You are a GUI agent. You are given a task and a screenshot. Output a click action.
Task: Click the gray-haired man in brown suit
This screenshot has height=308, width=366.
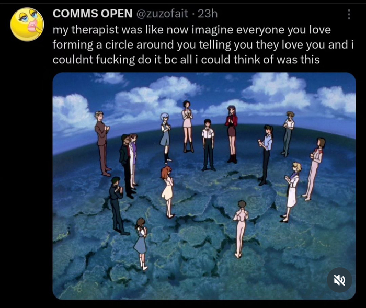pyautogui.click(x=102, y=143)
